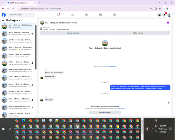175x140 pixels.
Task: Bookmark this page with the star
Action: (160, 9)
